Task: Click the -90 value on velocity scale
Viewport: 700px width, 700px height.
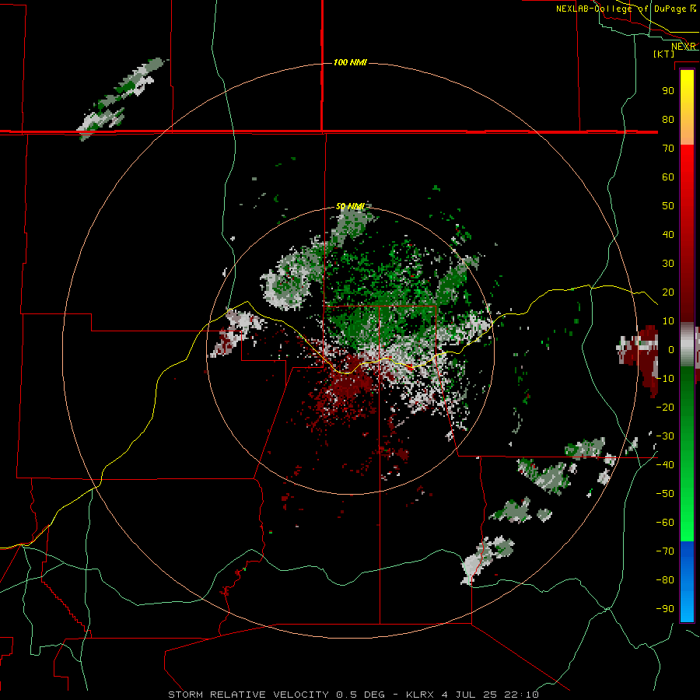Action: [665, 609]
